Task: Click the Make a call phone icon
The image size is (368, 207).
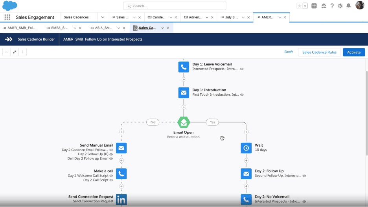Action: tap(121, 173)
